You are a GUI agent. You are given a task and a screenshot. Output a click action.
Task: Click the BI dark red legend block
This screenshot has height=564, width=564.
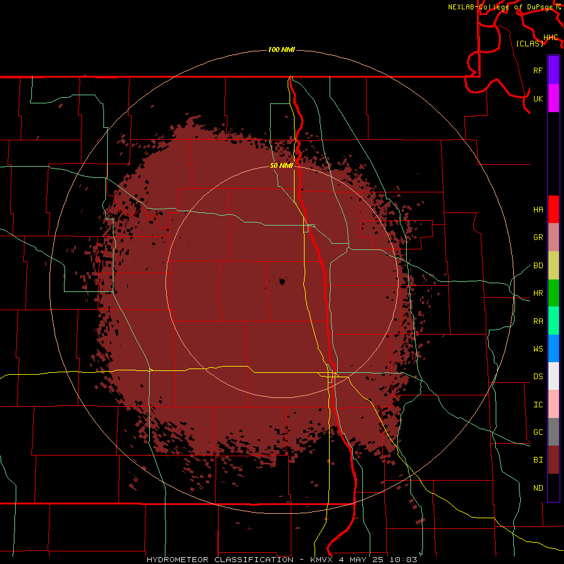(x=553, y=460)
